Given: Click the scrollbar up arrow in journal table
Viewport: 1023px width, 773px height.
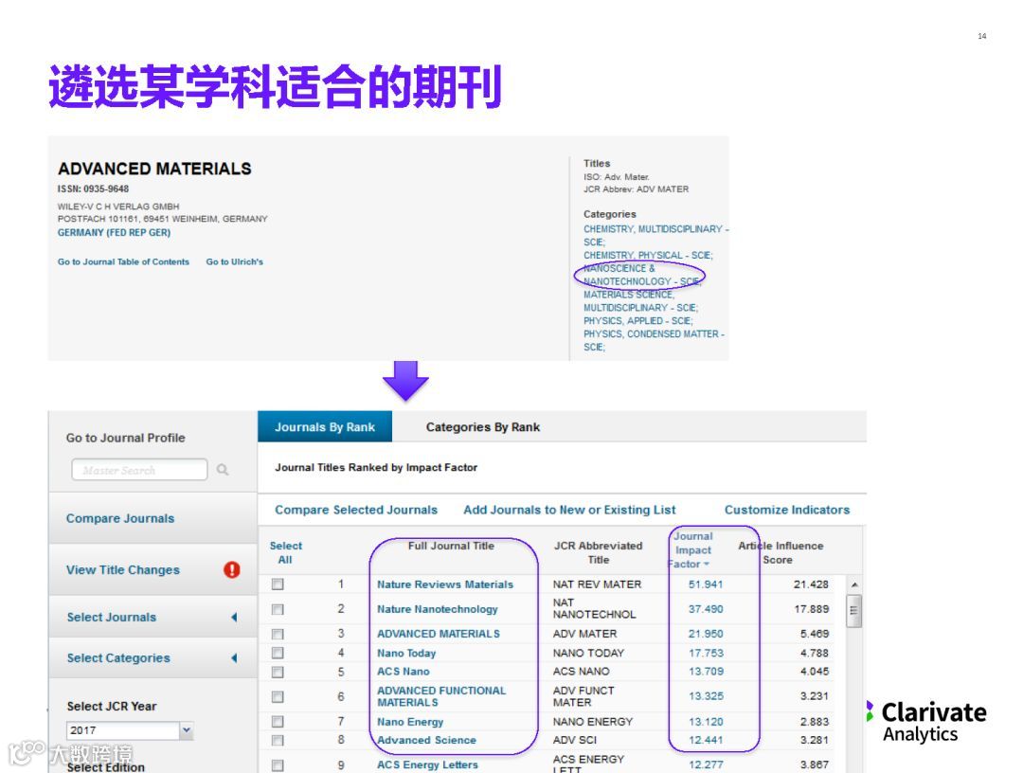Looking at the screenshot, I should (854, 584).
